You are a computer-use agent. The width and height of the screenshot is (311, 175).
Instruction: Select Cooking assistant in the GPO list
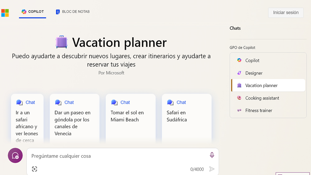pyautogui.click(x=268, y=98)
